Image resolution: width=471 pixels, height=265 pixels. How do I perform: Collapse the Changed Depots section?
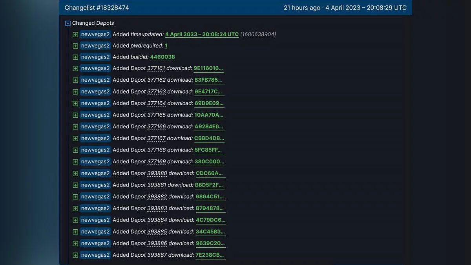[x=68, y=23]
